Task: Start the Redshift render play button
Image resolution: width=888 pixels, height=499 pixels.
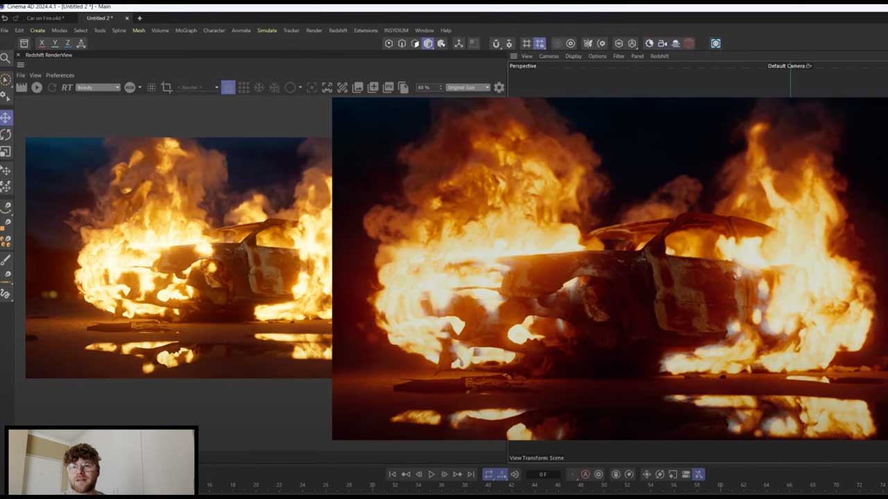Action: click(x=37, y=87)
